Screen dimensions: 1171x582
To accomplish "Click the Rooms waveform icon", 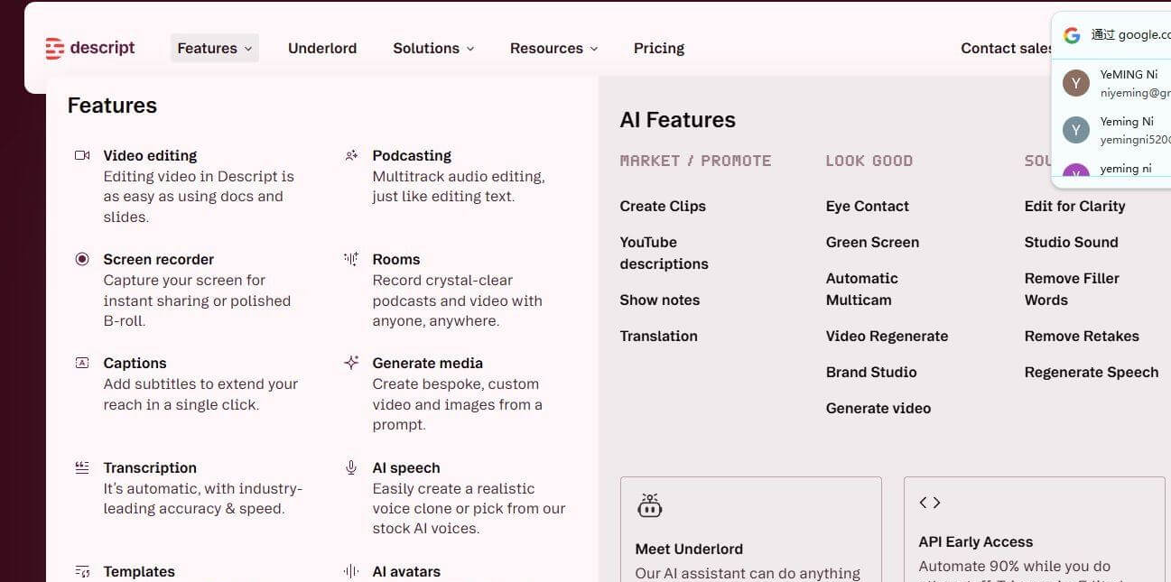I will 351,259.
